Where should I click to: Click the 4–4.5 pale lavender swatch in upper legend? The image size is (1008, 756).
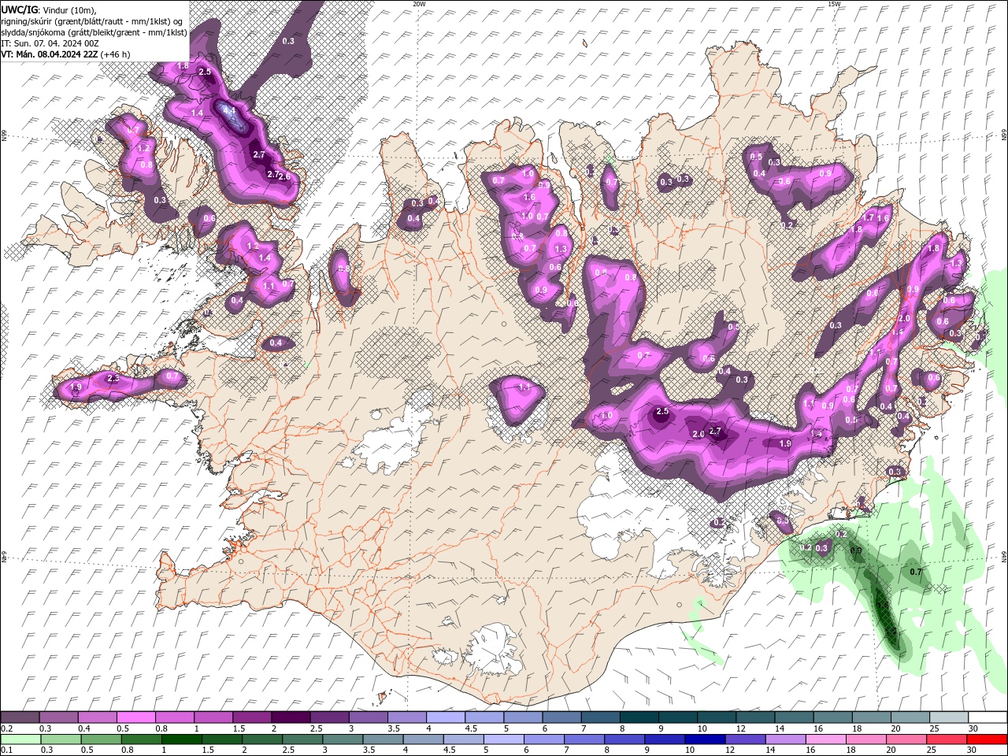coord(446,717)
